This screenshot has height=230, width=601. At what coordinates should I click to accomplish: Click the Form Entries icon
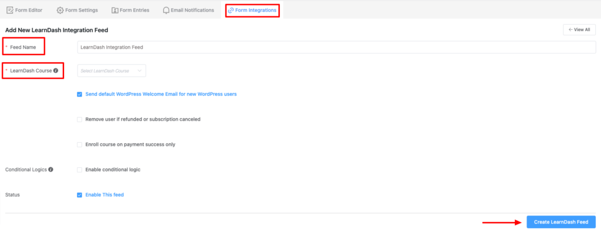(114, 11)
